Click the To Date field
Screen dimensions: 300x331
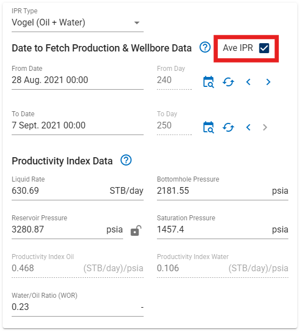click(78, 126)
